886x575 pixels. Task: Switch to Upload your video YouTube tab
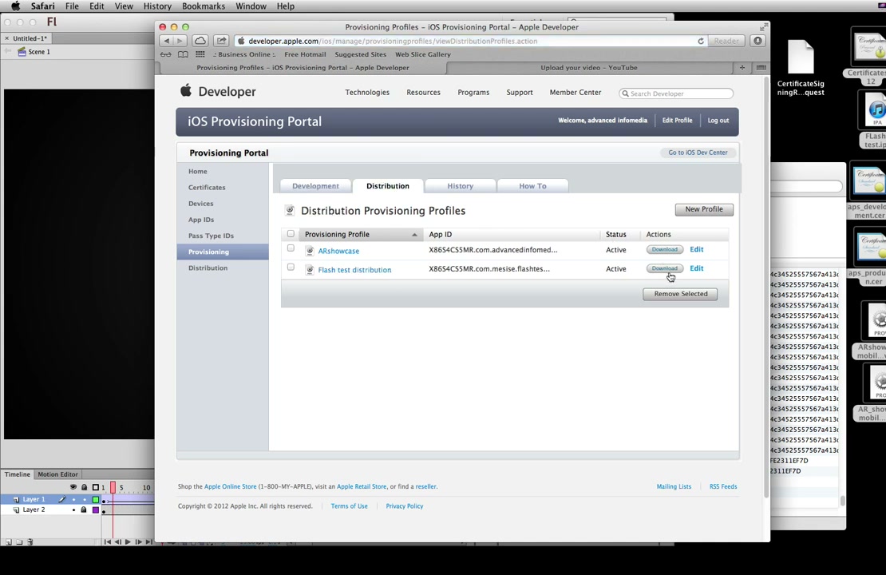(588, 67)
